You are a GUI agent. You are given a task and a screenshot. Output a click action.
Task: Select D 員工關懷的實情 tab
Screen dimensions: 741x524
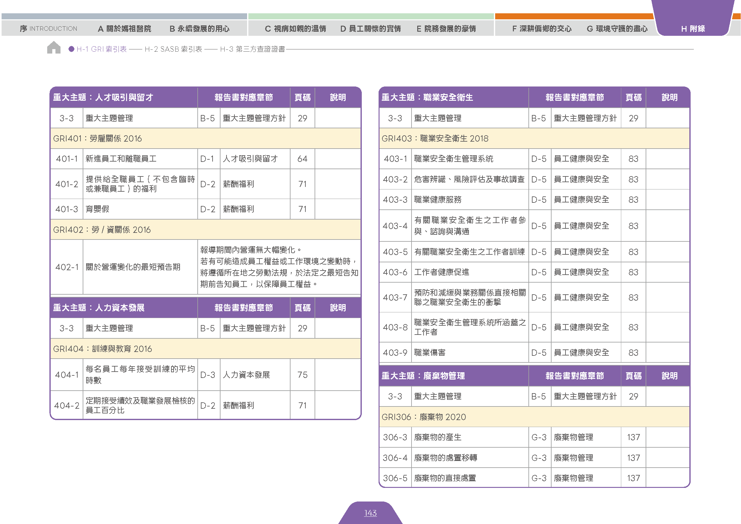[371, 29]
